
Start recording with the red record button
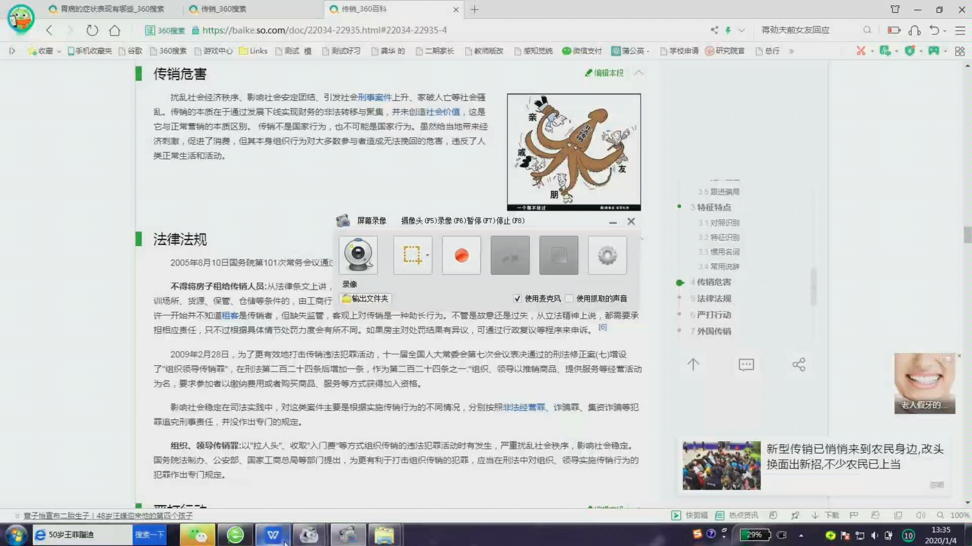click(x=461, y=255)
